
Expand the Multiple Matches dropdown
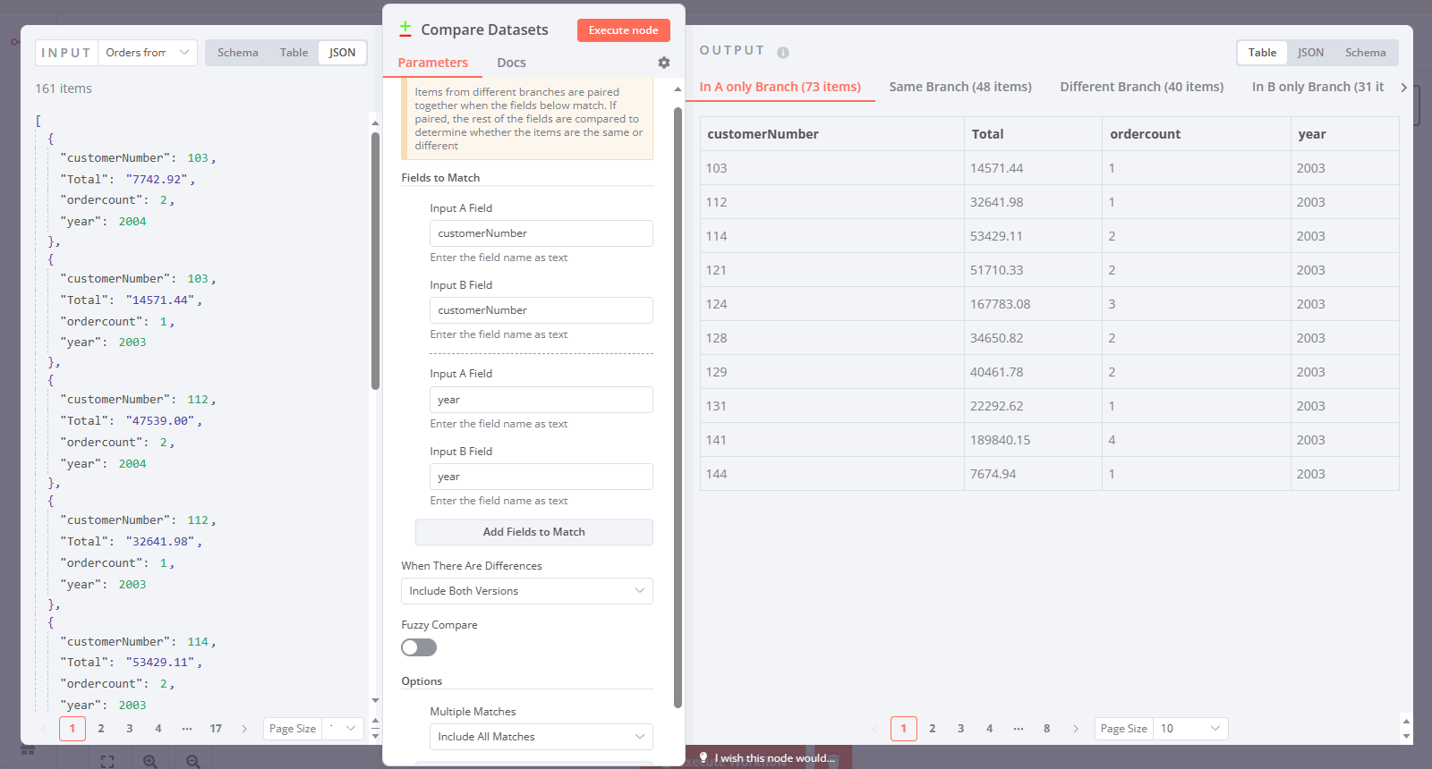click(541, 737)
